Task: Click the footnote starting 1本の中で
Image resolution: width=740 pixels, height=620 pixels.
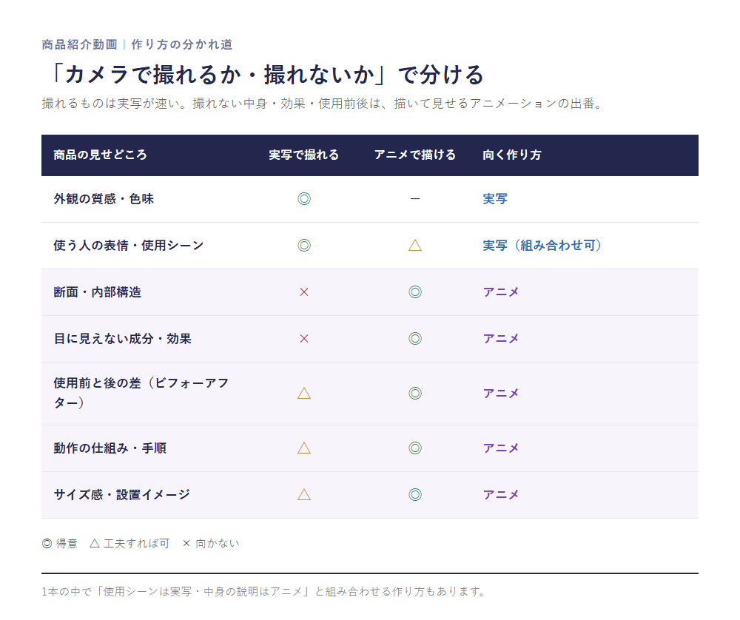Action: click(x=264, y=592)
